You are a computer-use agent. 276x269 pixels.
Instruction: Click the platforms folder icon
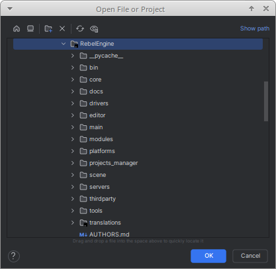point(83,151)
